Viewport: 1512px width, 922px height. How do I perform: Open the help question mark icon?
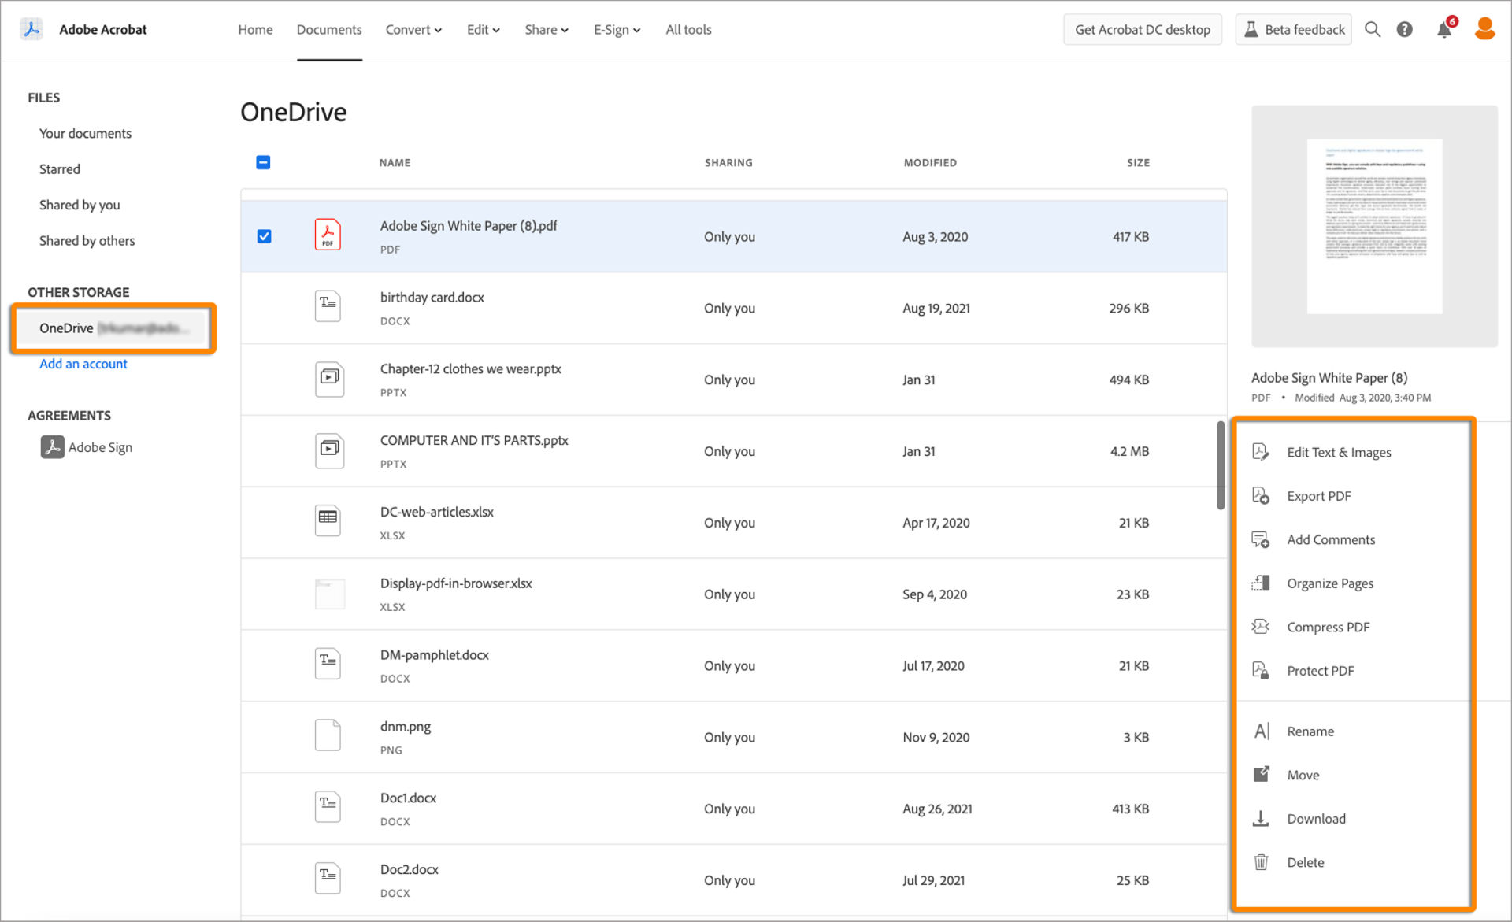(1404, 29)
